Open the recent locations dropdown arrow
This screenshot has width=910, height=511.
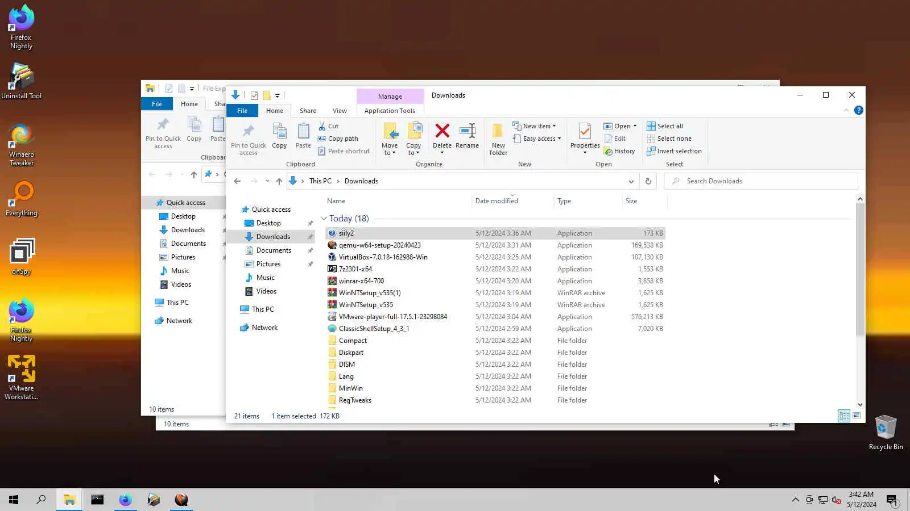(x=267, y=181)
